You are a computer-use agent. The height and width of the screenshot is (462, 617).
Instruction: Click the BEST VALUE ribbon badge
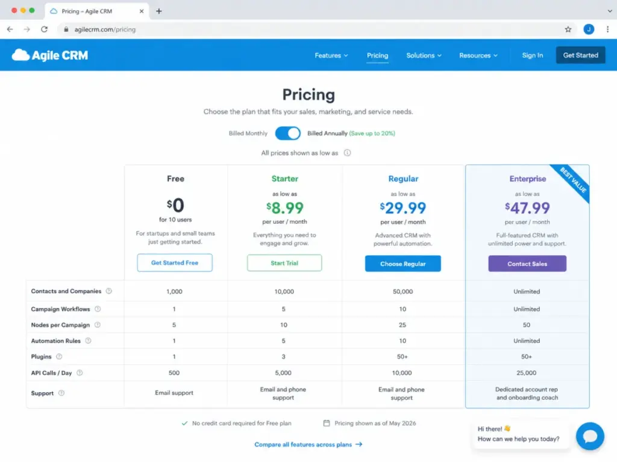coord(572,180)
